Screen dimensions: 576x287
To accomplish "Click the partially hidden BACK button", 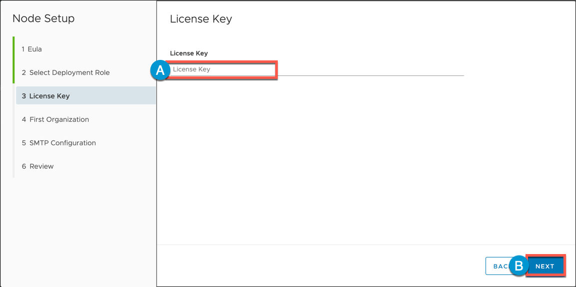I will [498, 266].
